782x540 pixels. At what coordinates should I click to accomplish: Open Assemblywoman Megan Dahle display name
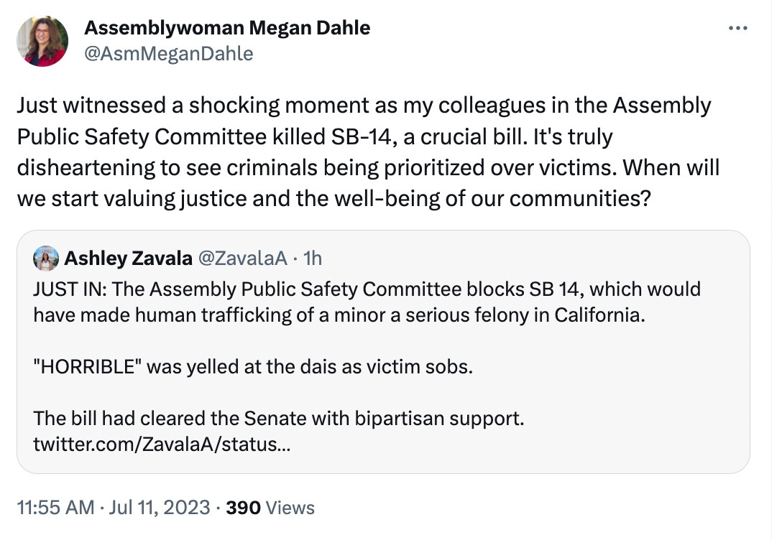pos(227,28)
